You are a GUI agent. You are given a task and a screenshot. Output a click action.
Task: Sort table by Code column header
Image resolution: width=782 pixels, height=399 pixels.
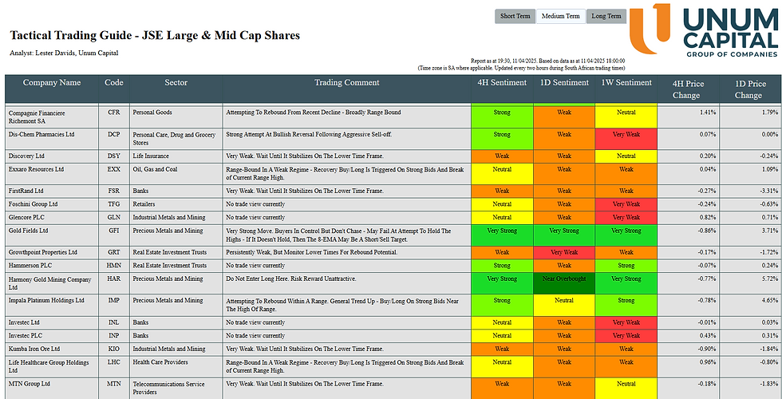(x=114, y=82)
